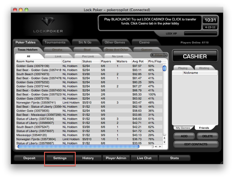
Task: Open the Sit N Go tab
Action: (x=85, y=42)
